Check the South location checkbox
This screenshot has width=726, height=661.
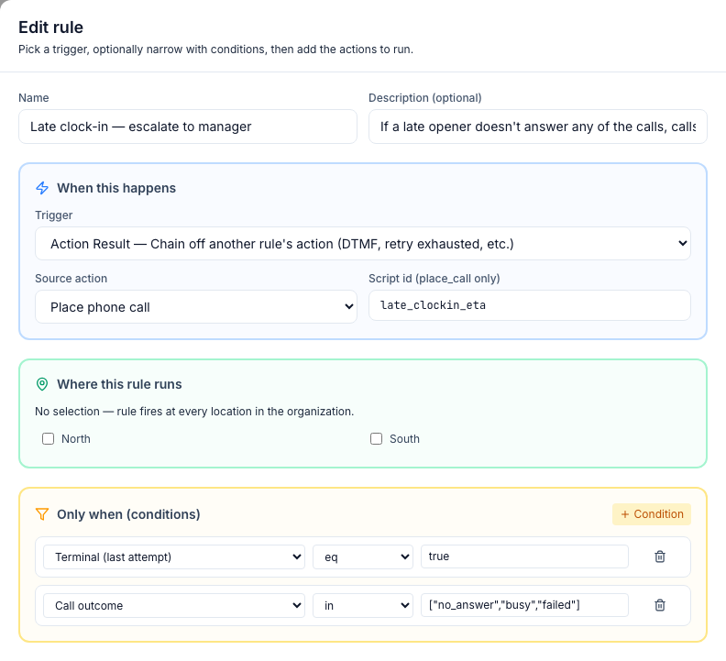[x=377, y=438]
